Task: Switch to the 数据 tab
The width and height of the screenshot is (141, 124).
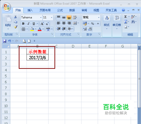Action: pos(72,10)
